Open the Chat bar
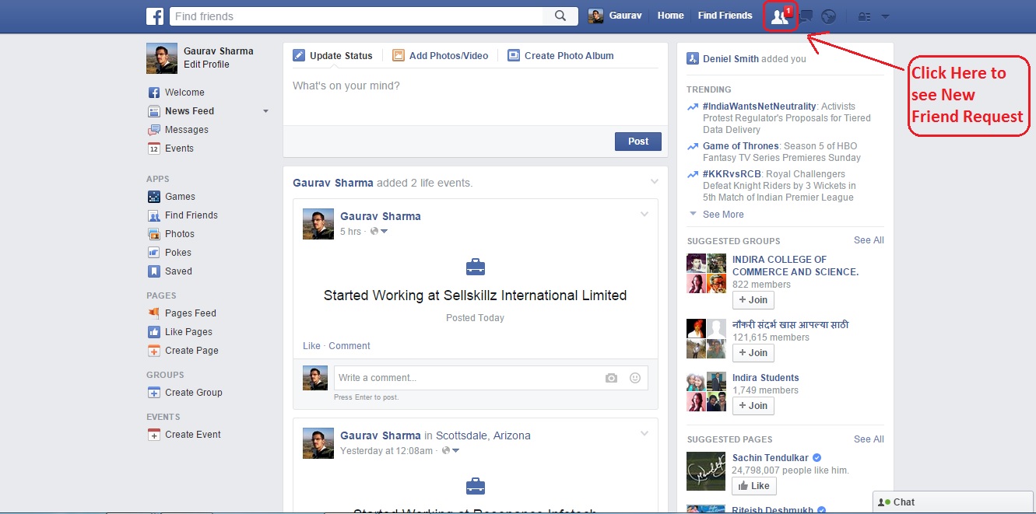The height and width of the screenshot is (514, 1036). [954, 502]
